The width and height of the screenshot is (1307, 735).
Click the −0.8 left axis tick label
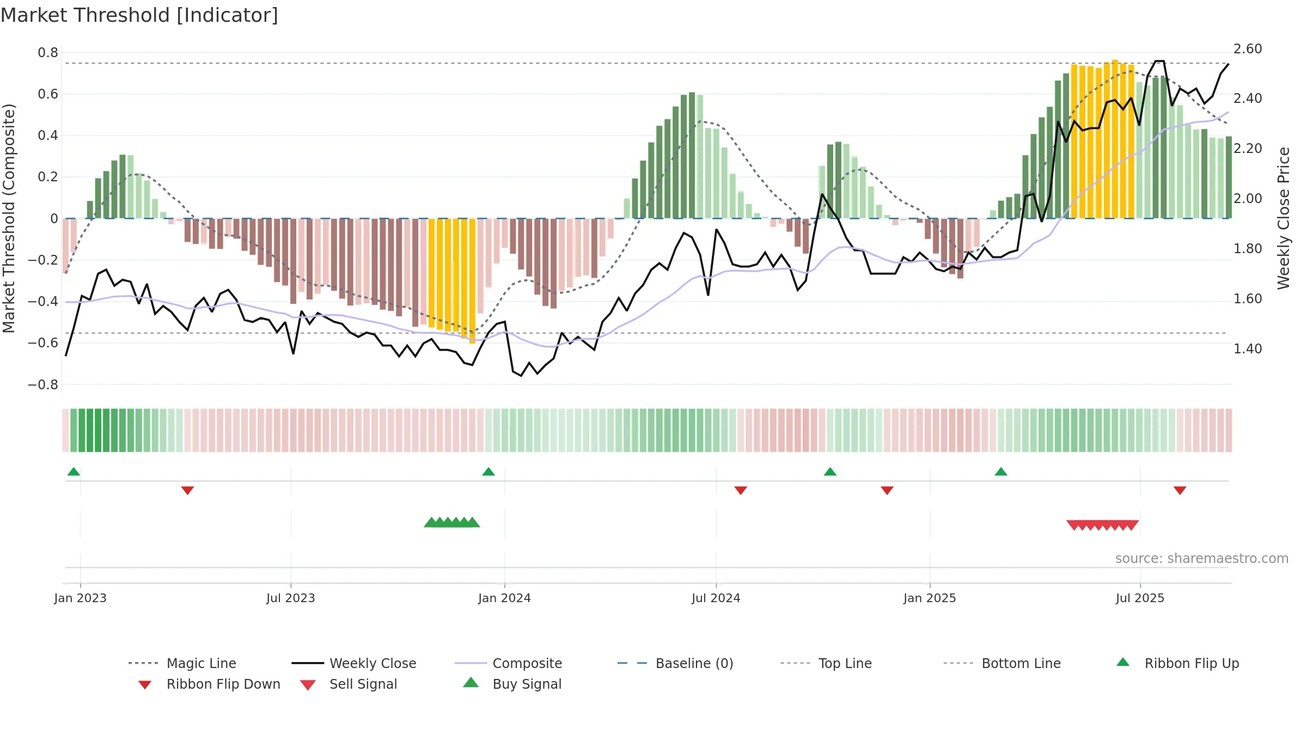click(x=43, y=385)
